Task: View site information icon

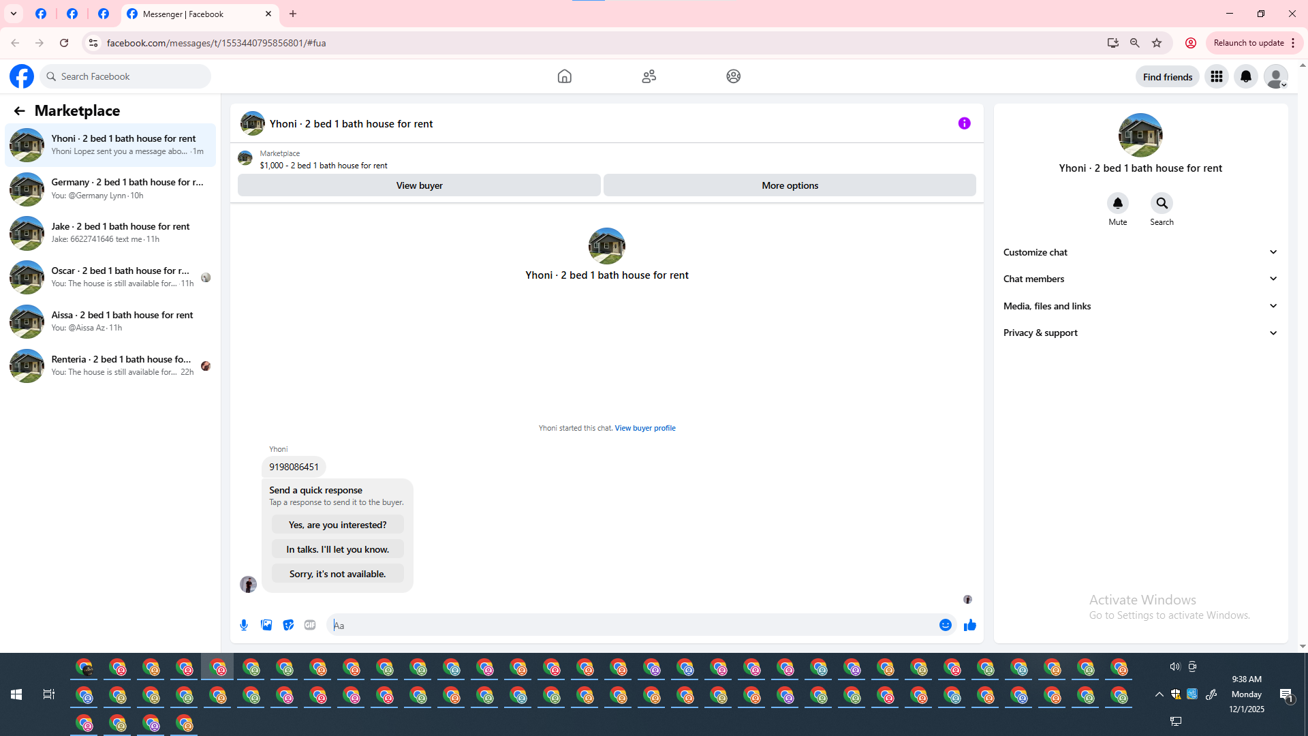Action: (x=93, y=43)
